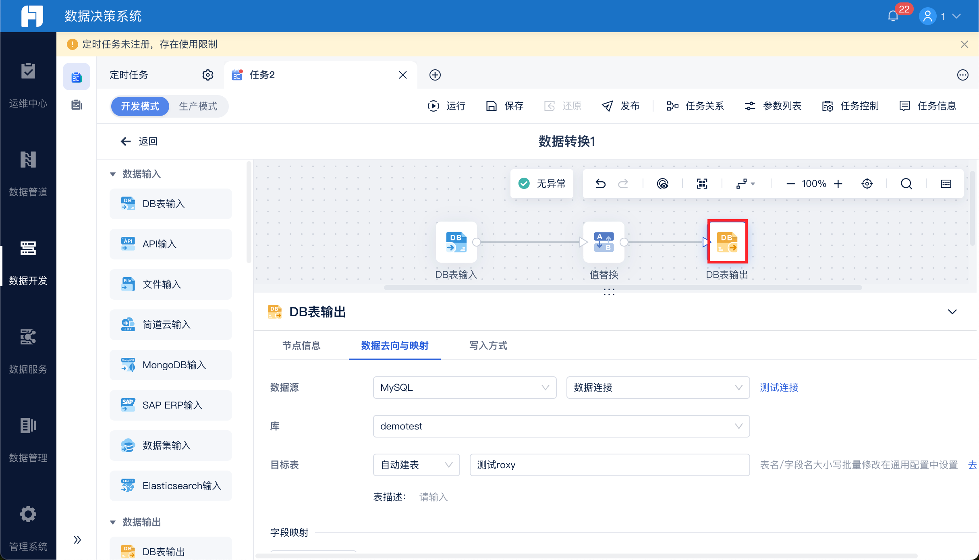Collapse the 数据输入 tree section
Viewport: 979px width, 560px height.
pos(113,174)
